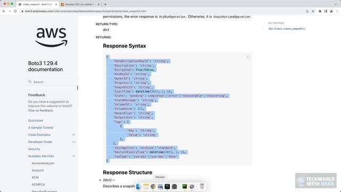The image size is (341, 192).
Task: Click the 'State' pending|completed line
Action: pos(170,96)
